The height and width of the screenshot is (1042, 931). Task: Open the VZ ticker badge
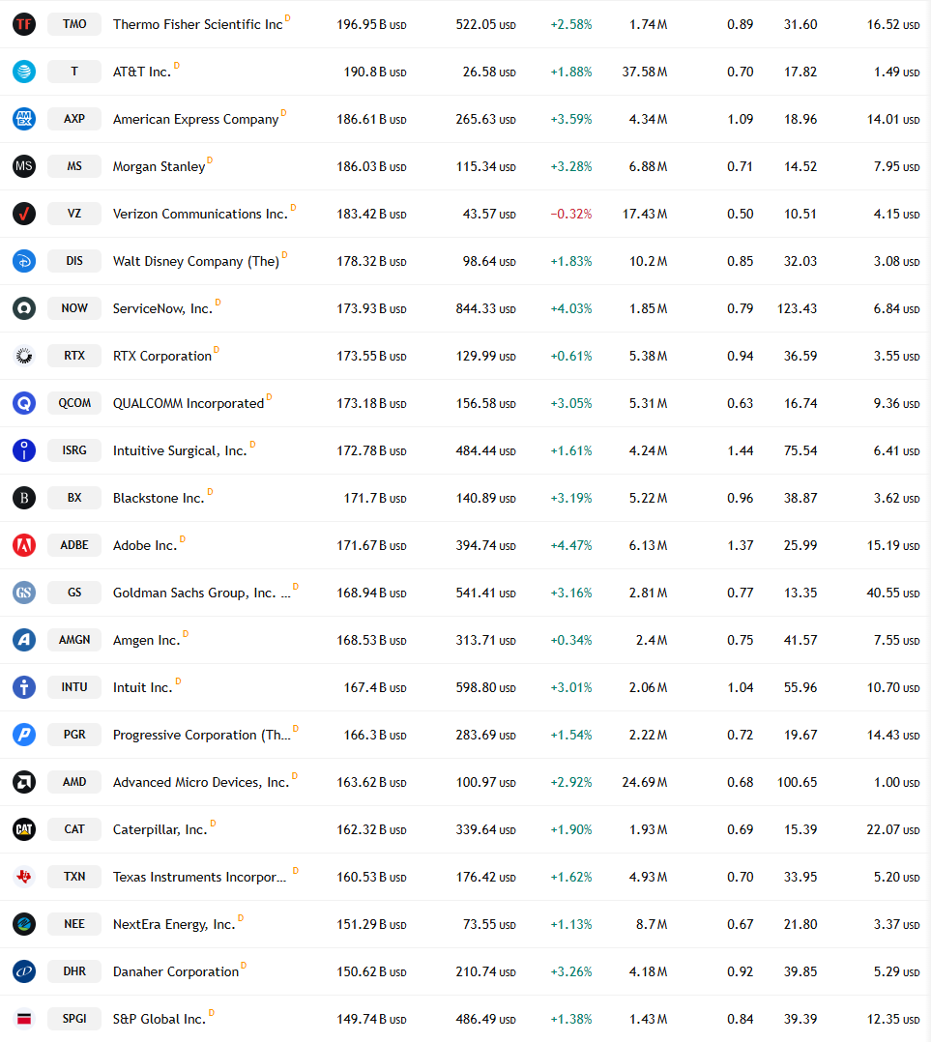(74, 214)
